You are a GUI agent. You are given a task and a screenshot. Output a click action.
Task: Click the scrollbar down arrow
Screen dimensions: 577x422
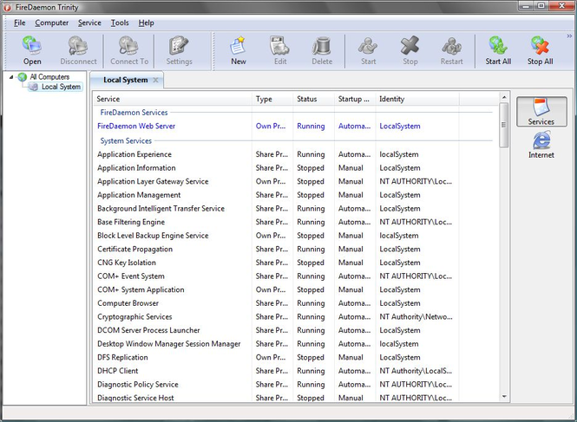(x=504, y=397)
